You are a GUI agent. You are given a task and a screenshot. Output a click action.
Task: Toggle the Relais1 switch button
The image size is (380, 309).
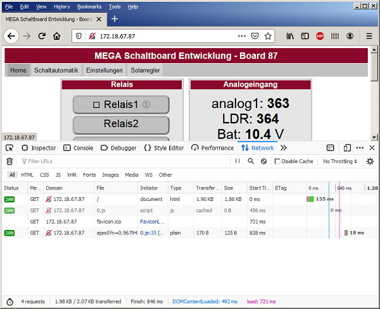point(121,104)
